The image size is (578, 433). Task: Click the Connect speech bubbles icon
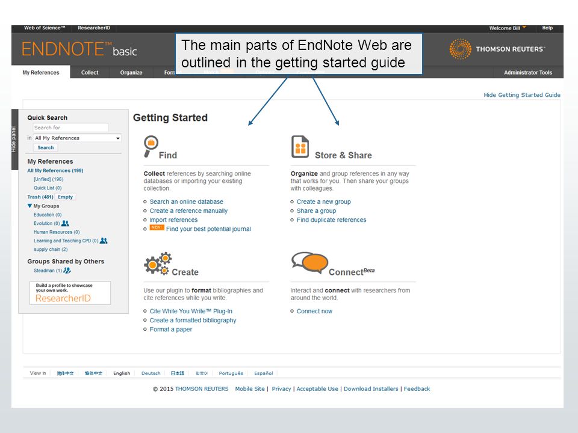point(309,262)
